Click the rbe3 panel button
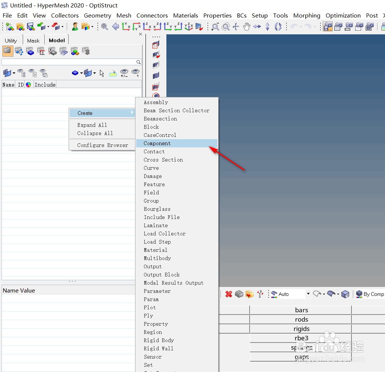The height and width of the screenshot is (372, 385). (301, 338)
